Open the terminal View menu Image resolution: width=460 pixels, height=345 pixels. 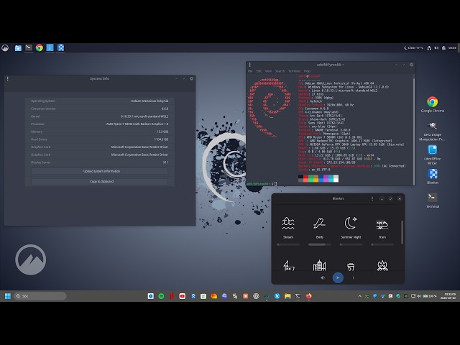click(268, 71)
